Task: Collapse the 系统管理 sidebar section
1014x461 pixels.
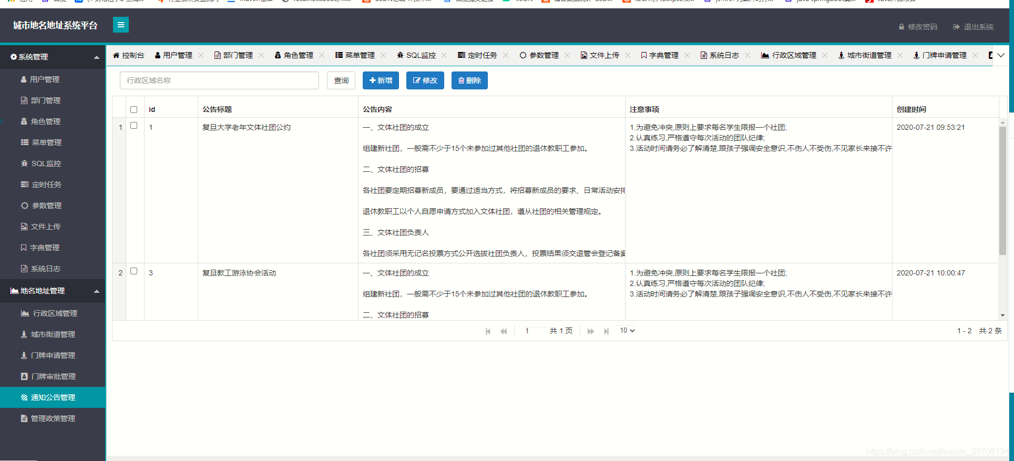Action: click(x=53, y=57)
